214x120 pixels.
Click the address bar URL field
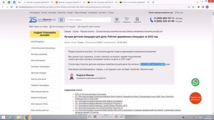(x=101, y=7)
